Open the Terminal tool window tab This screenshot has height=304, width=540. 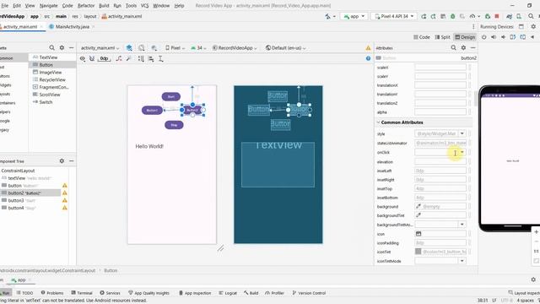click(82, 293)
